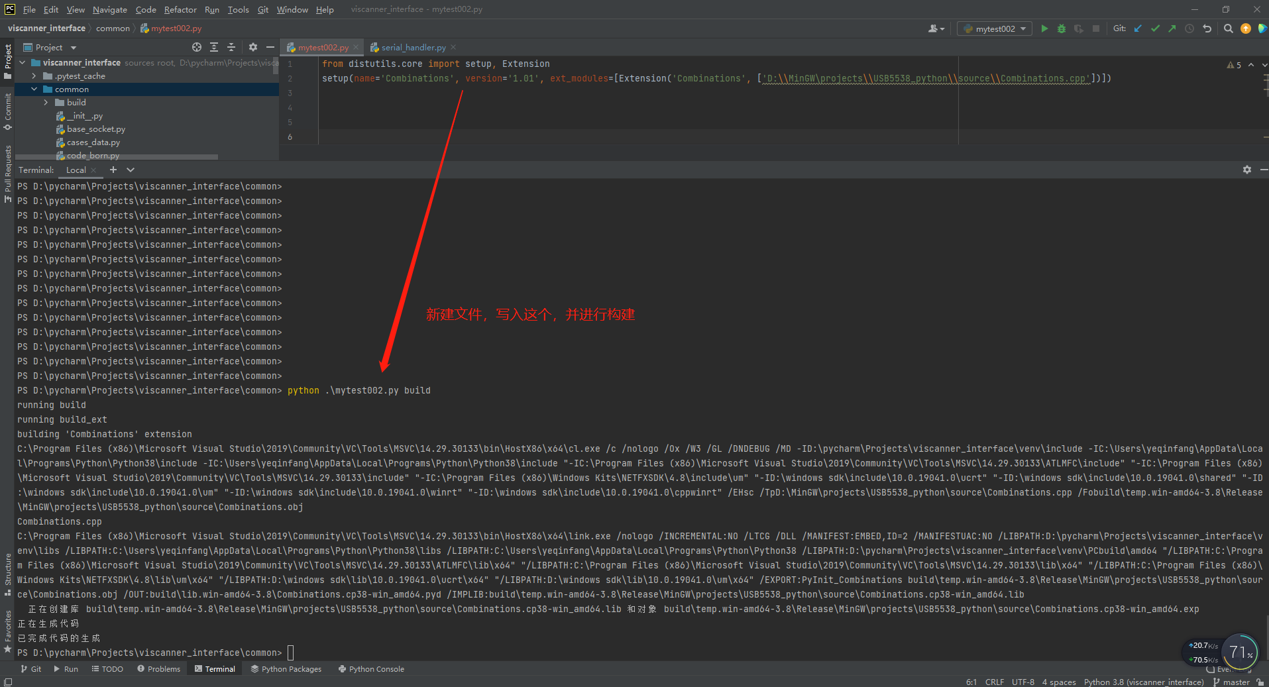Image resolution: width=1269 pixels, height=687 pixels.
Task: Collapse all nodes in the Project tree
Action: (x=231, y=47)
